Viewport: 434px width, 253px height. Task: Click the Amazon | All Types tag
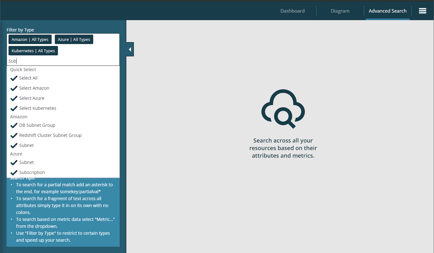tap(30, 39)
